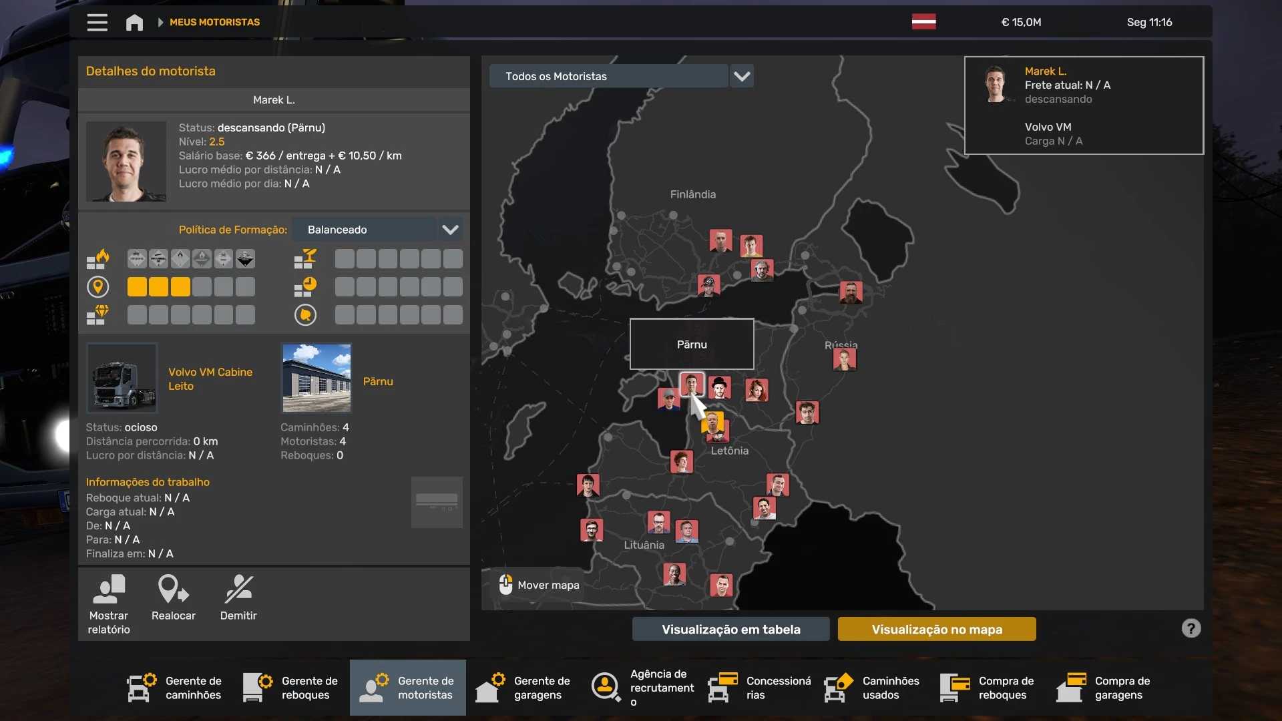Click the Latvia flag icon
Image resolution: width=1282 pixels, height=721 pixels.
click(x=923, y=21)
